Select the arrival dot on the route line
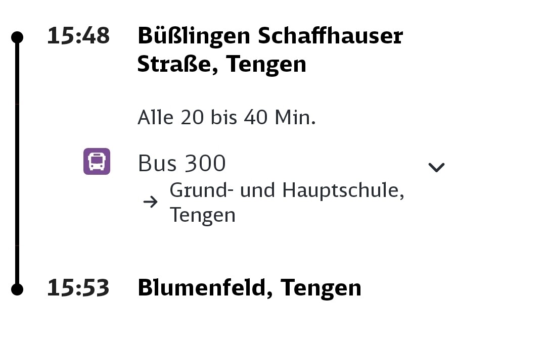 (17, 289)
